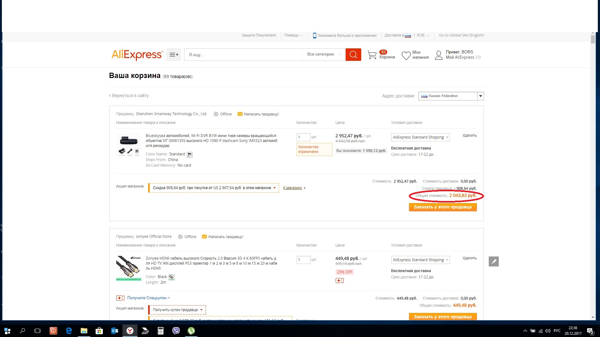Click the orange search magnifier button
600x337 pixels.
click(x=353, y=55)
